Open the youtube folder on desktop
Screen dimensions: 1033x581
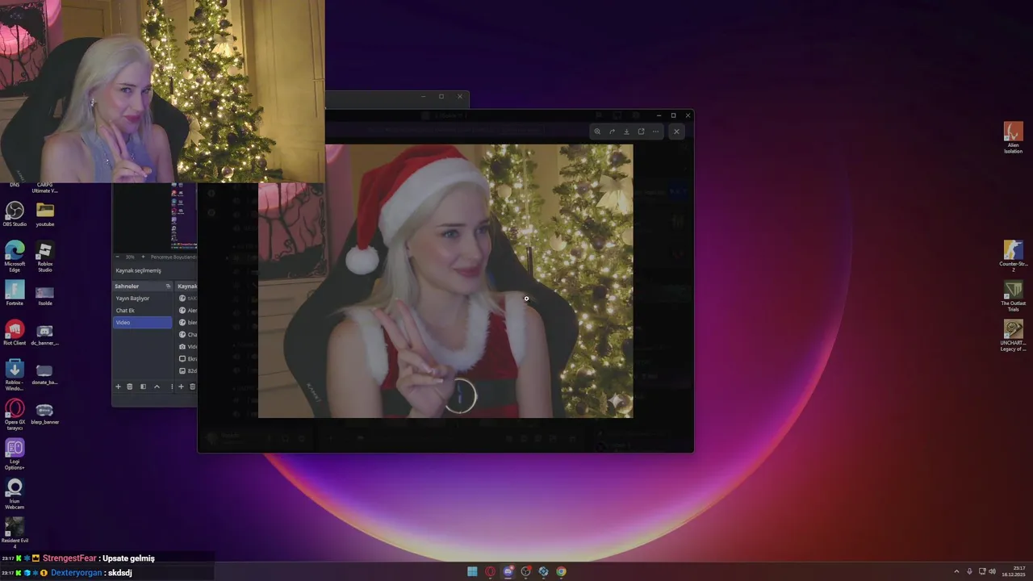(45, 214)
